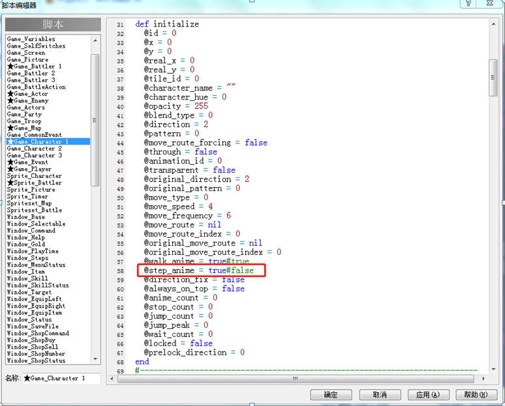The width and height of the screenshot is (505, 406).
Task: Click code line def initialize
Action: point(167,24)
